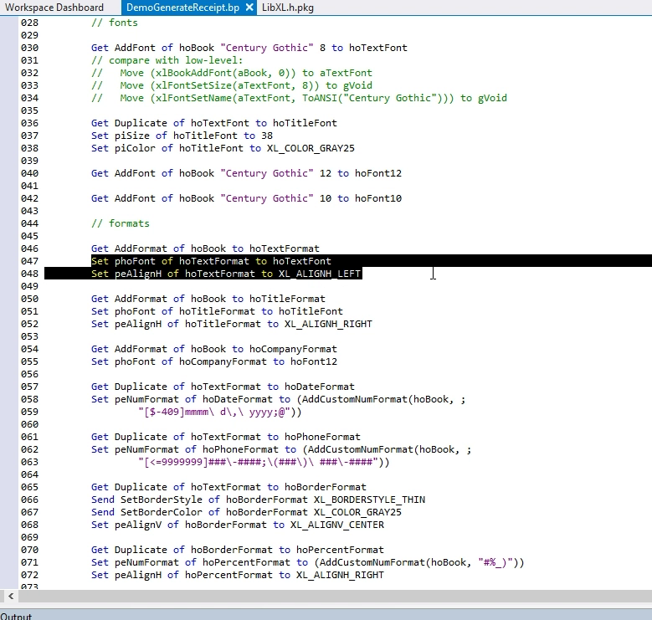
Task: Click the horizontal scrollbar track
Action: [x=335, y=597]
